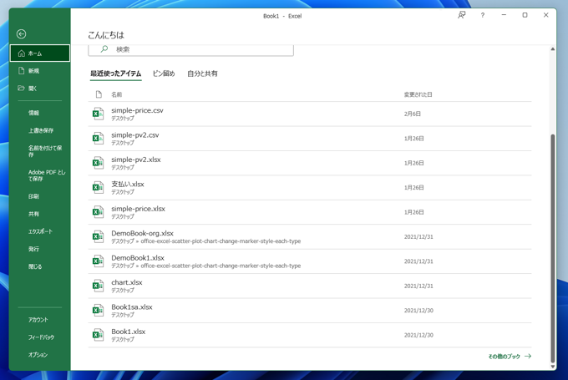The image size is (568, 380).
Task: Open the simple-pv2.csv file name
Action: click(x=135, y=134)
